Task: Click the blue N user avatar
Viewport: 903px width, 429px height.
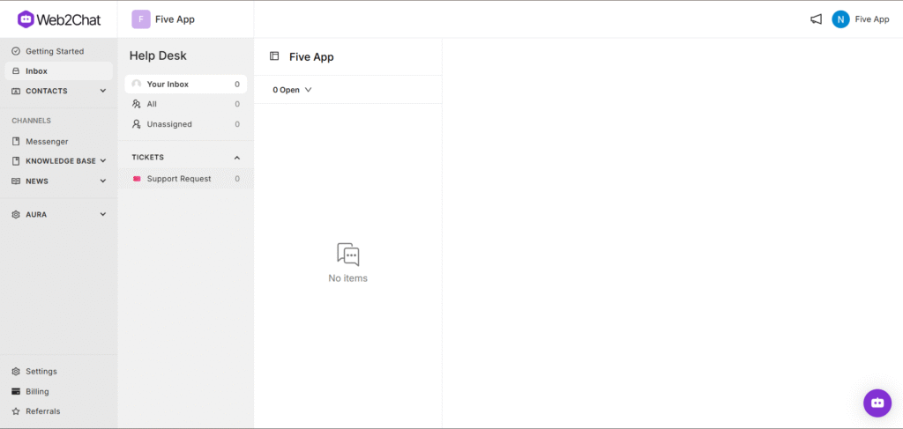Action: click(x=840, y=19)
